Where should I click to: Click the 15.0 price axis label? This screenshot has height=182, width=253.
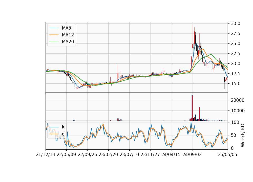[x=236, y=84]
